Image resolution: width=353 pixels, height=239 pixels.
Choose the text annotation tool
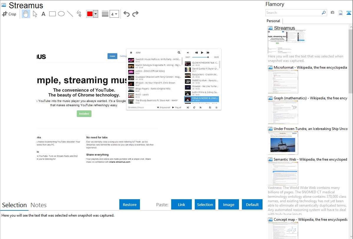[43, 14]
